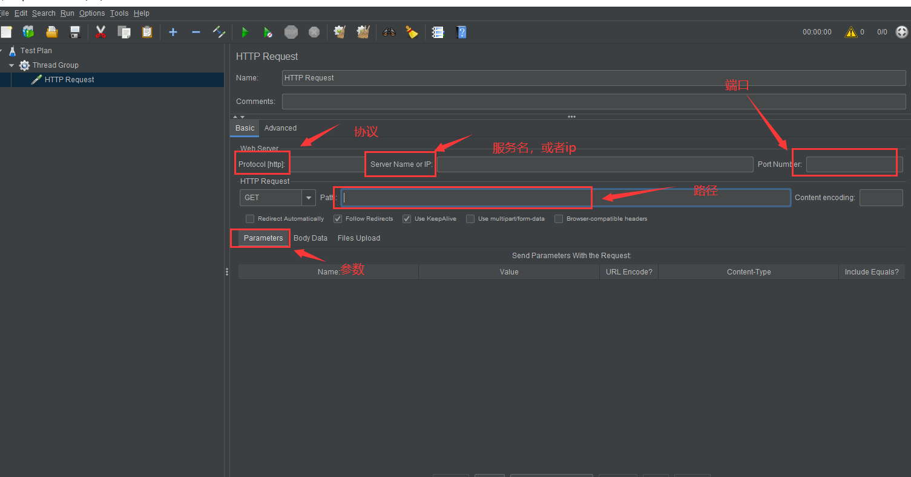Click the Port Number input field
The height and width of the screenshot is (477, 911).
pyautogui.click(x=850, y=164)
